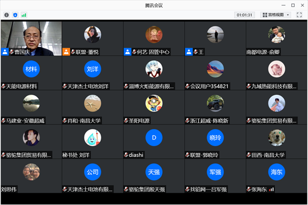Click muted mic icon by 天能电源材料
This screenshot has height=205, width=308.
pos(3,86)
